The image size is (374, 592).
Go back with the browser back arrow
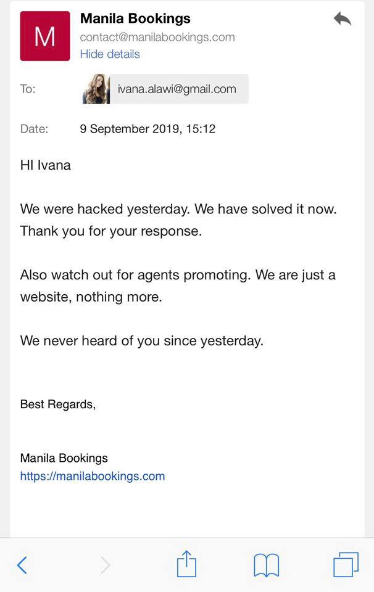tap(22, 564)
